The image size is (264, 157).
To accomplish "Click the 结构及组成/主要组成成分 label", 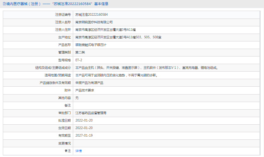I will click(x=53, y=68).
